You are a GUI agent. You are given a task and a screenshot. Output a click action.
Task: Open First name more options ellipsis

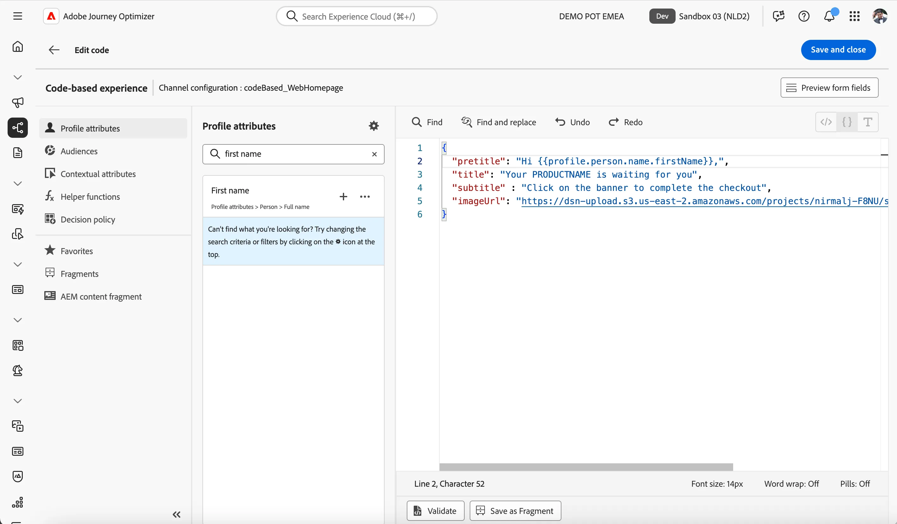(365, 196)
